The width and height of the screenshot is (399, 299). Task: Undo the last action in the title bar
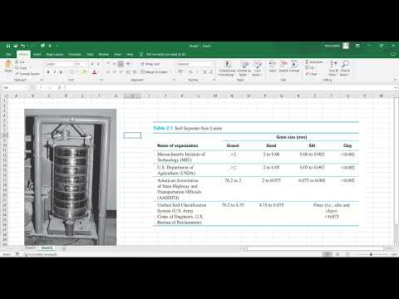point(22,46)
